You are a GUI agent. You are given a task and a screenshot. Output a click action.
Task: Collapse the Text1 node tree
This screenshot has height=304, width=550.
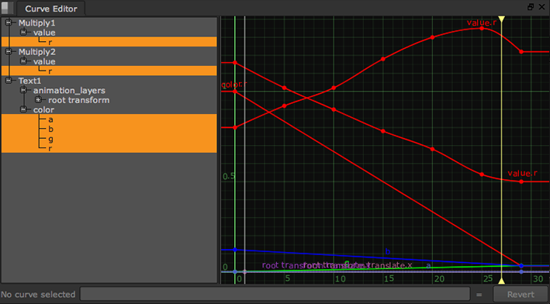9,81
